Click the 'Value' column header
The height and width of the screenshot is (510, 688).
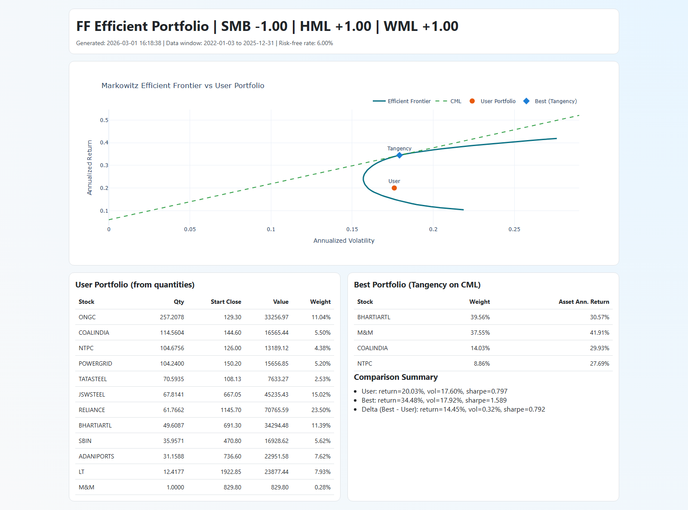(x=281, y=302)
